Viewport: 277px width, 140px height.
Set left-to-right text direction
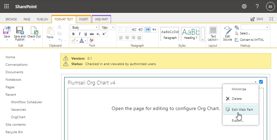[148, 30]
